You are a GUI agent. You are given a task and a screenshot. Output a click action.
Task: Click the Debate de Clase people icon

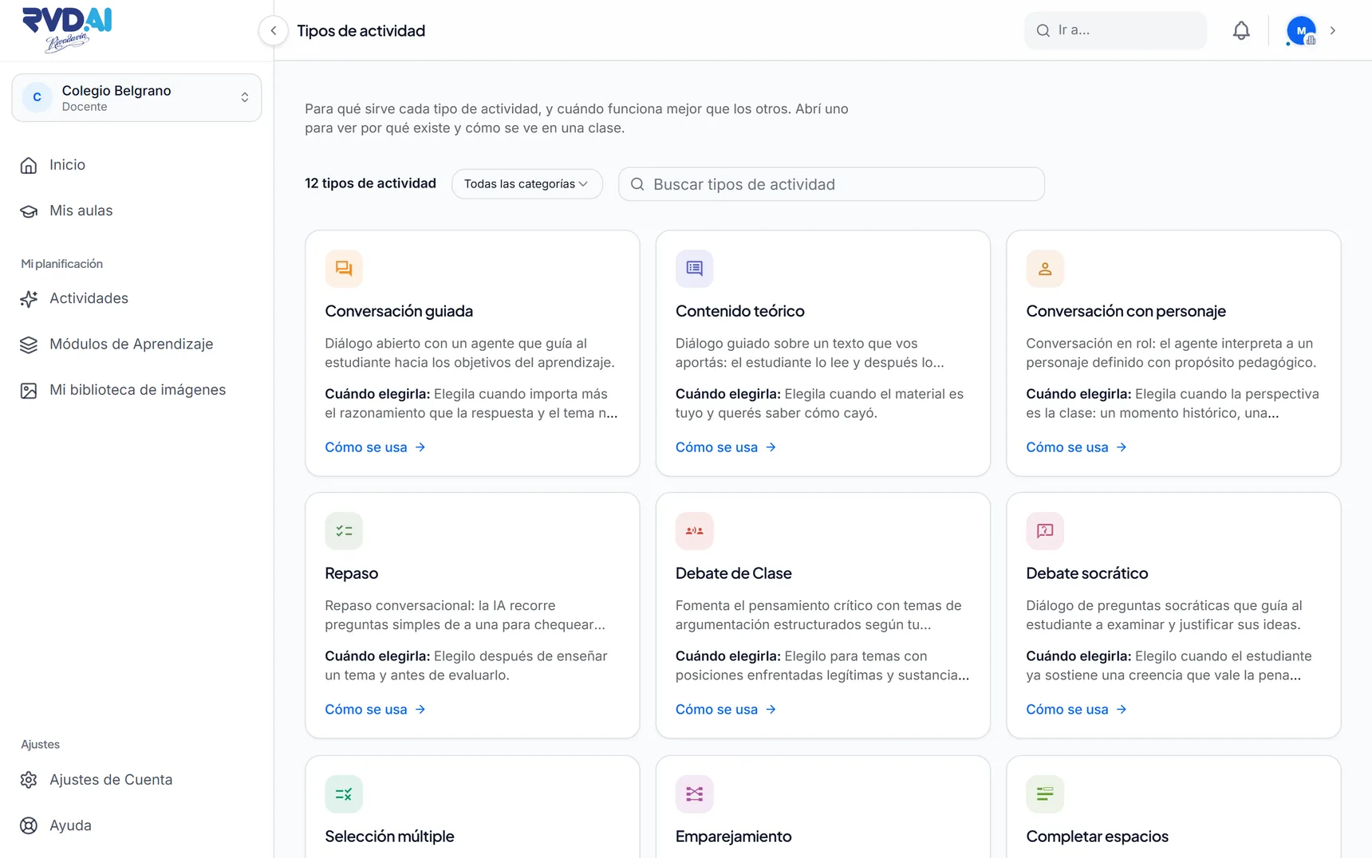[694, 531]
